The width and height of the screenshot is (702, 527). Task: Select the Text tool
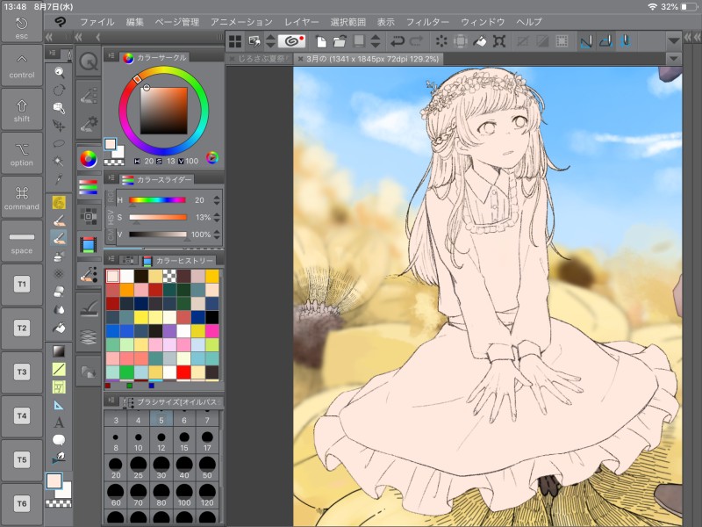[59, 422]
